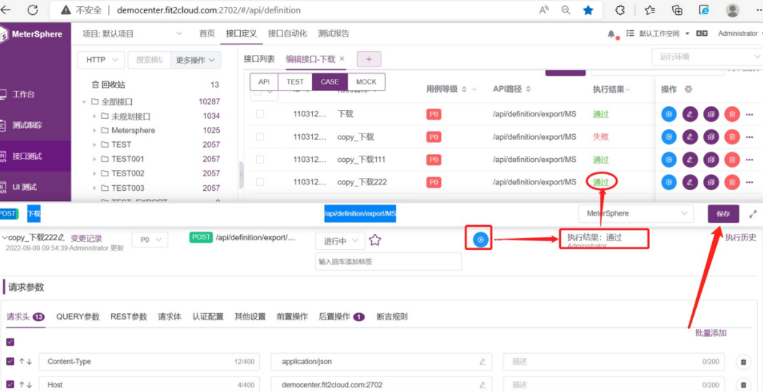Expand the TEST001 tree node
The image size is (763, 391).
94,159
